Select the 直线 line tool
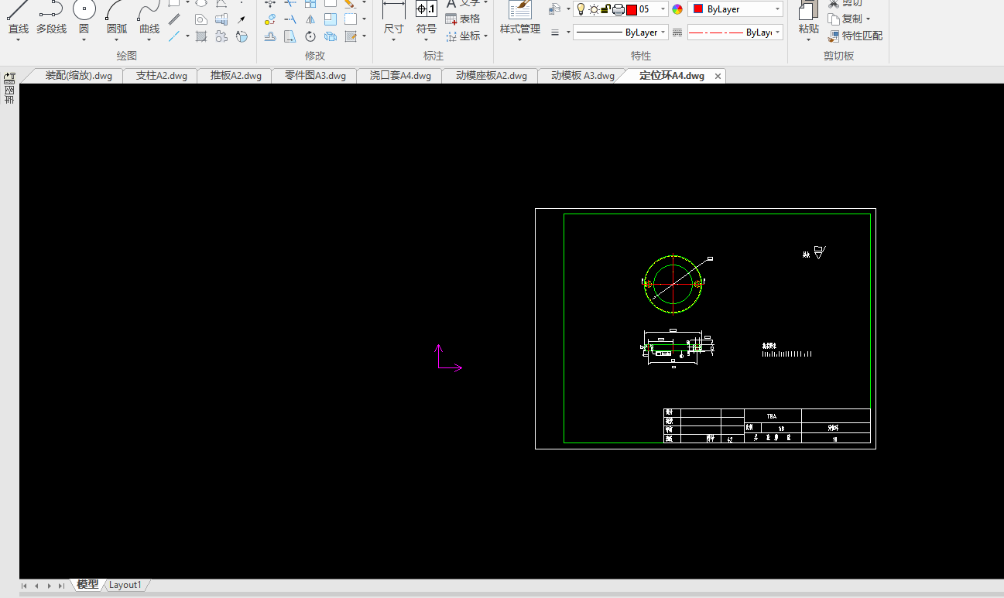The height and width of the screenshot is (598, 1004). (18, 19)
